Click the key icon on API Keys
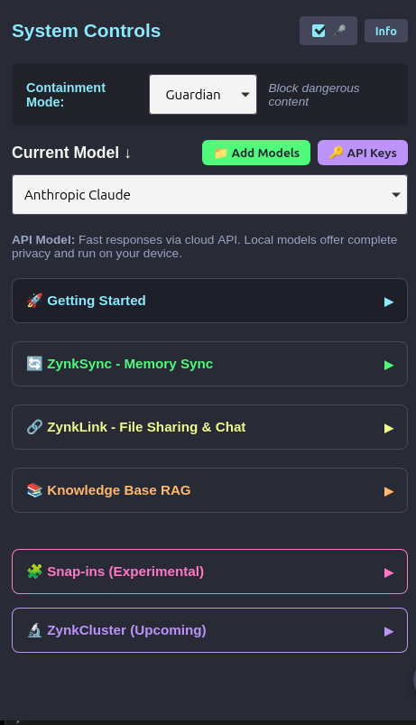 (336, 153)
